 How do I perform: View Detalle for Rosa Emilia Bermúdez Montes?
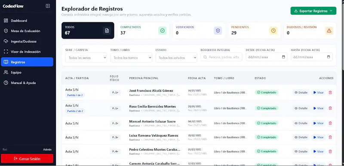coord(301,108)
